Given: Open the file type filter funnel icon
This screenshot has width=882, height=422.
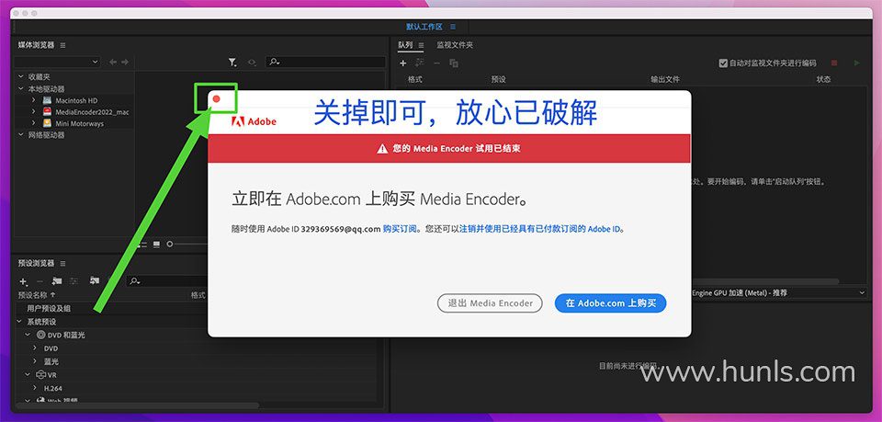Looking at the screenshot, I should pos(232,63).
